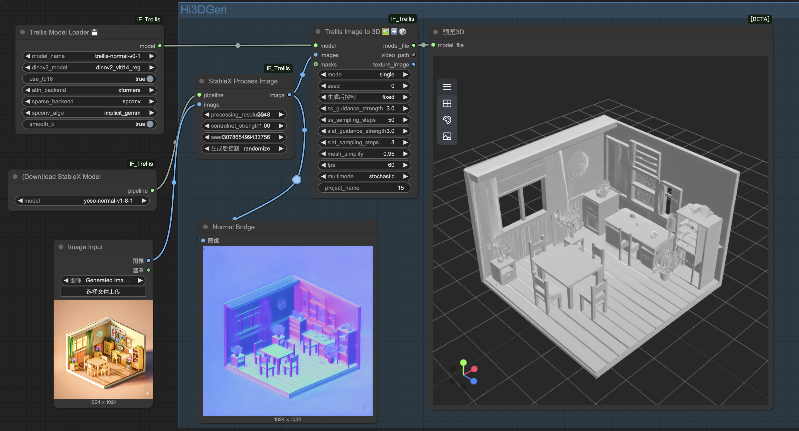Image resolution: width=799 pixels, height=431 pixels.
Task: Click the grid view icon in 3D preview
Action: [447, 103]
